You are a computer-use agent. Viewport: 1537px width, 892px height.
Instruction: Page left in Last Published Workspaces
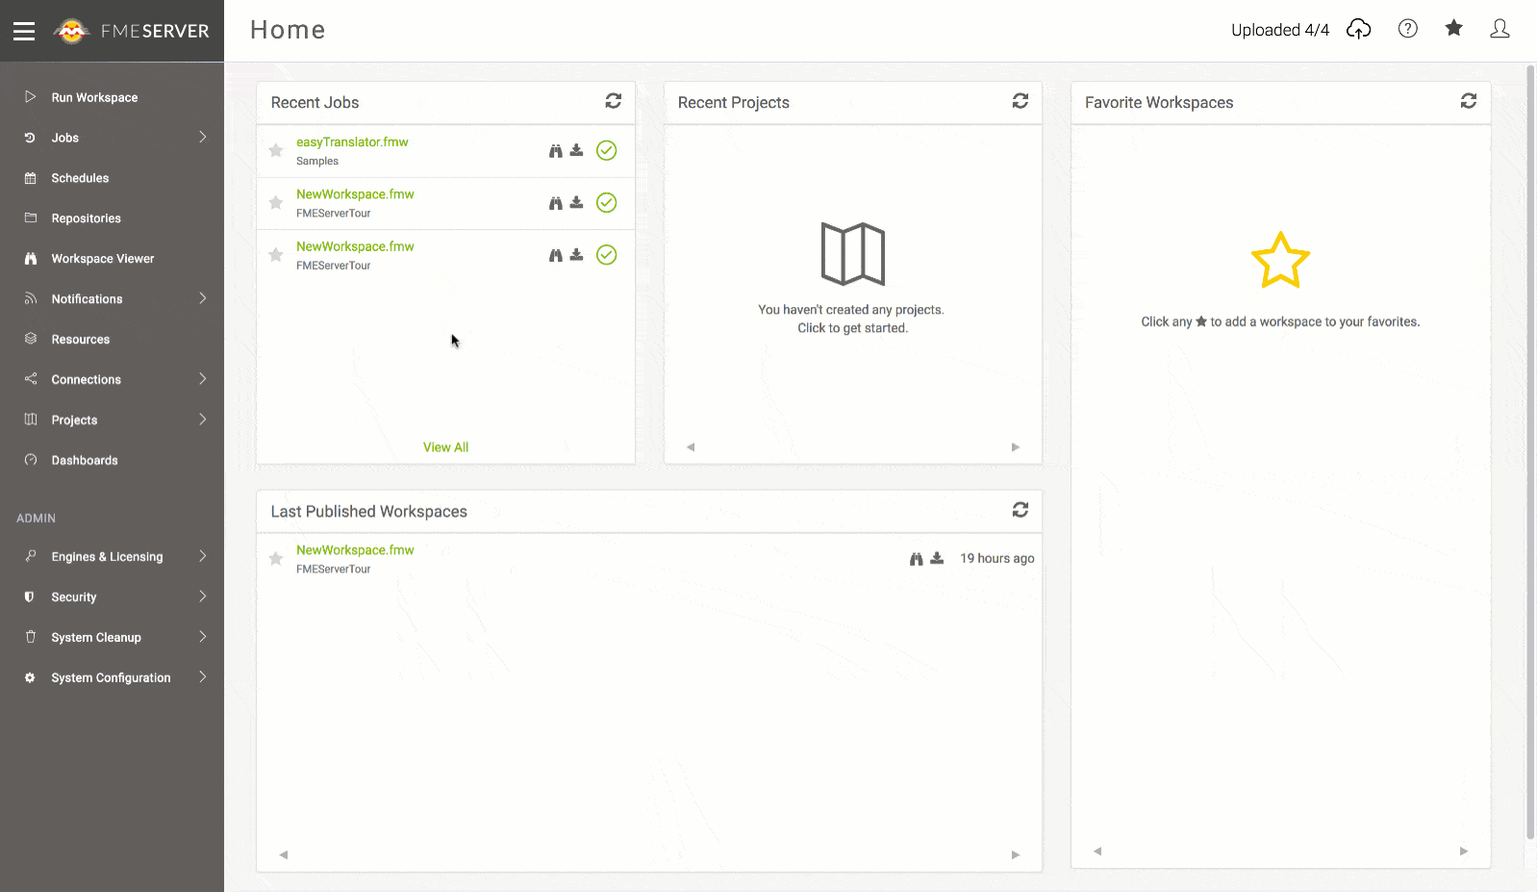[284, 855]
